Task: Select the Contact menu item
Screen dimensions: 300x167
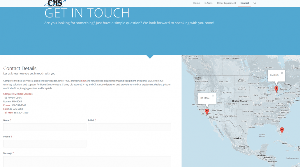Action: 245,3
